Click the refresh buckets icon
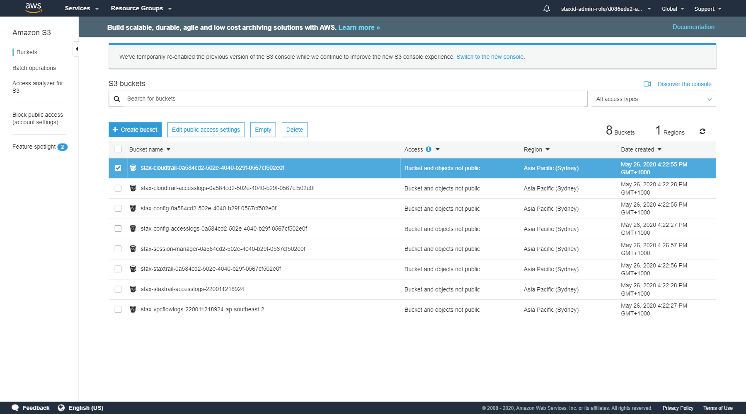746x414 pixels. pos(702,131)
